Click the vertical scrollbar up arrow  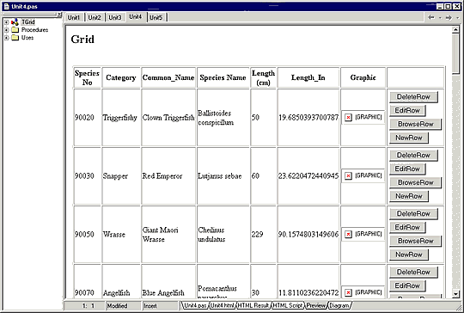pyautogui.click(x=455, y=29)
